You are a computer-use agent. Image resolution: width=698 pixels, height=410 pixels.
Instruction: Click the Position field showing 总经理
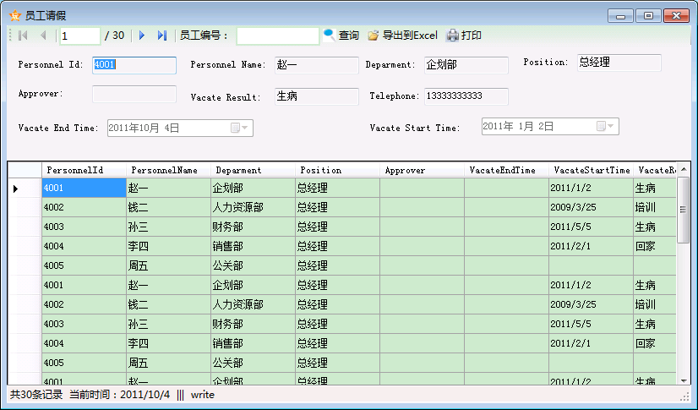coord(619,63)
